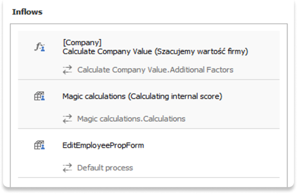Open the EditEmployeePropForm entry
The width and height of the screenshot is (297, 194).
click(103, 145)
